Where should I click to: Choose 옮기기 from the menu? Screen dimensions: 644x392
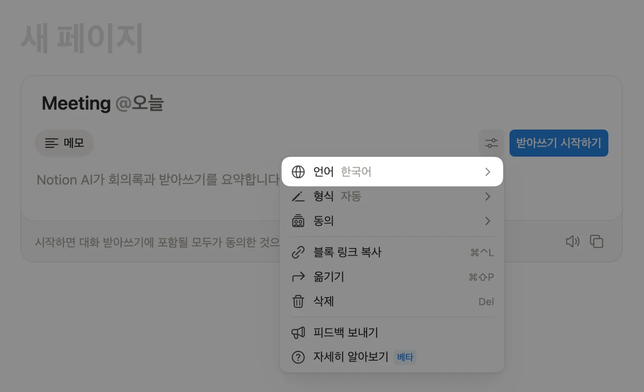click(x=392, y=277)
